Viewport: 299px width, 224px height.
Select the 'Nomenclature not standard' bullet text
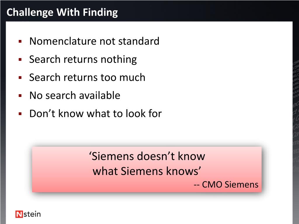(x=94, y=41)
